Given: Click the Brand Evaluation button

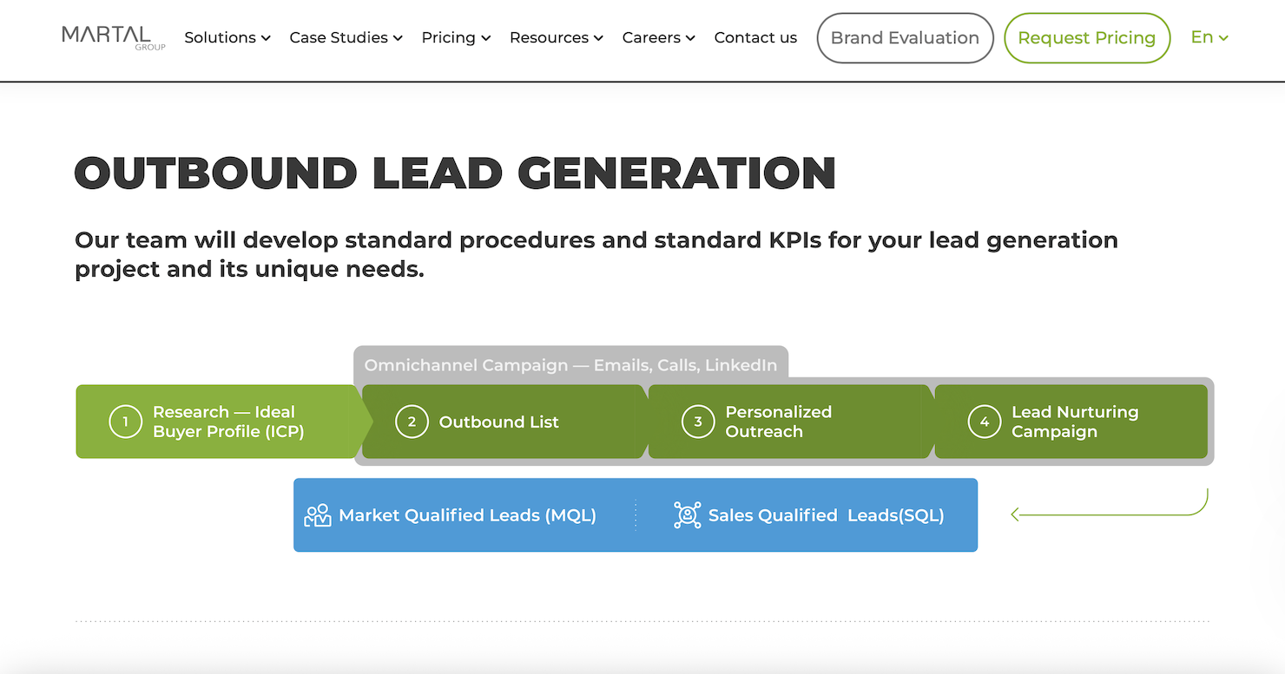Looking at the screenshot, I should (x=905, y=37).
